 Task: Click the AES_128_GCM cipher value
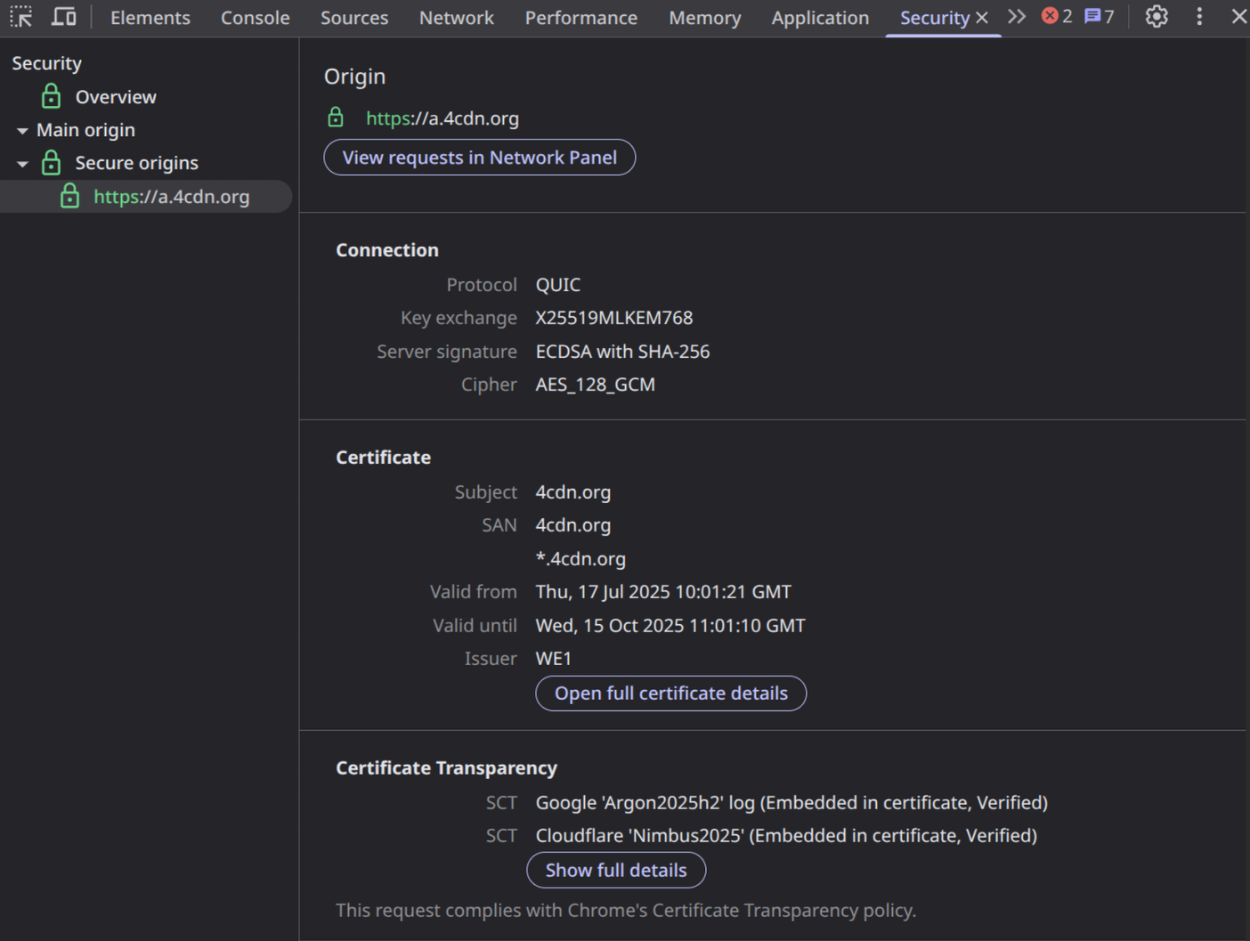pos(596,385)
